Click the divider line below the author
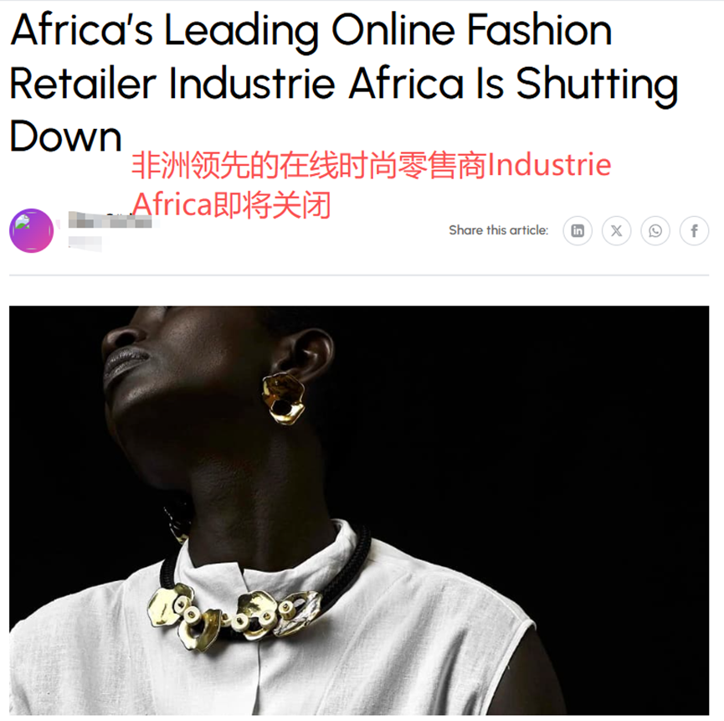Viewport: 724px width, 721px height. coord(359,276)
